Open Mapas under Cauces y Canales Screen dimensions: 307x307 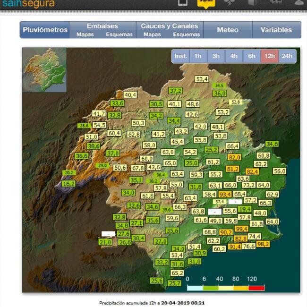point(152,34)
